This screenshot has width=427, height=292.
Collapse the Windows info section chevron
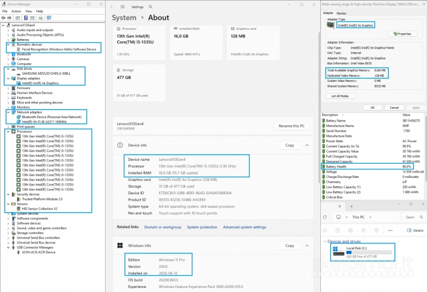(x=307, y=246)
